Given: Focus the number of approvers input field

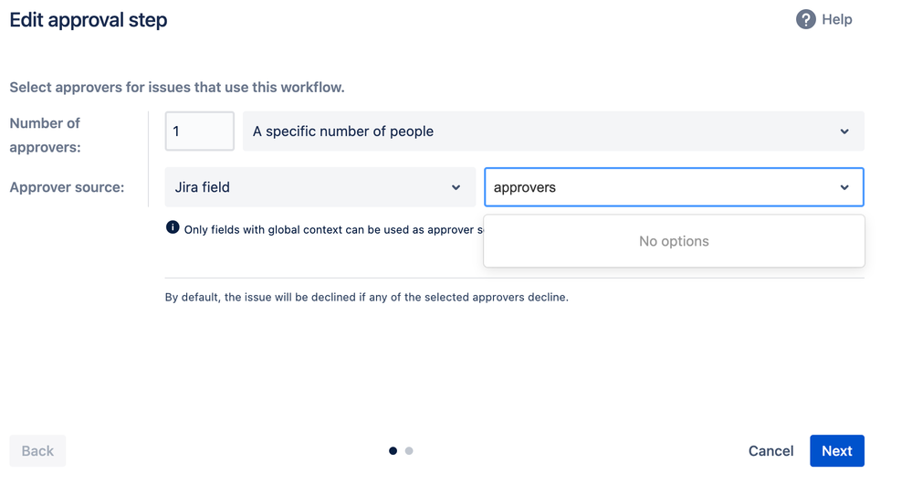Looking at the screenshot, I should [200, 131].
